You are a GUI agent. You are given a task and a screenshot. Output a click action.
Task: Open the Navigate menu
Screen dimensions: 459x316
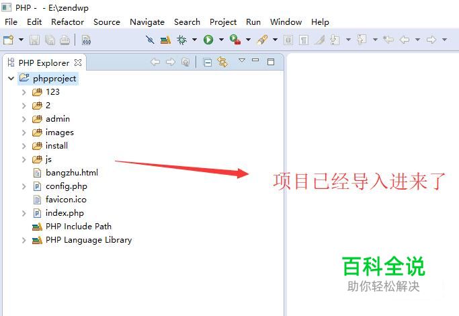(x=147, y=22)
